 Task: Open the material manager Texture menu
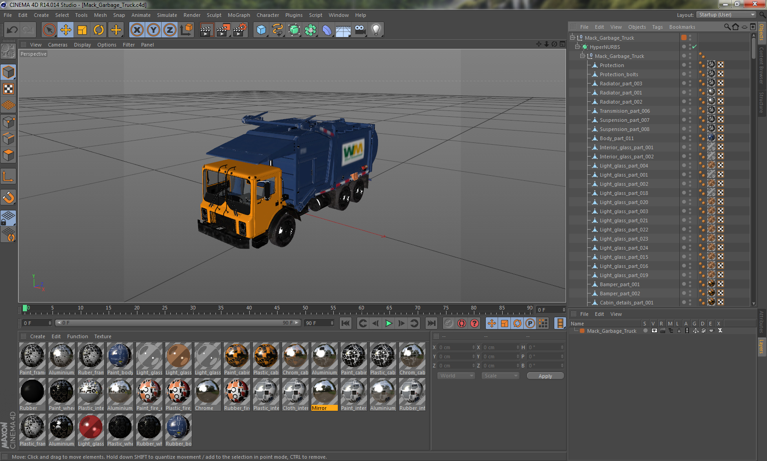[103, 336]
